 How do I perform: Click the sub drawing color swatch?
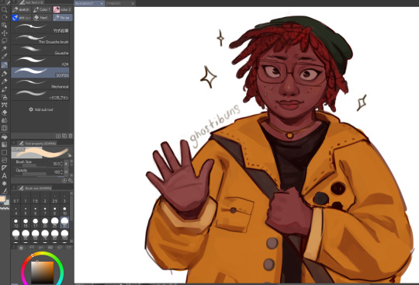pos(7,203)
